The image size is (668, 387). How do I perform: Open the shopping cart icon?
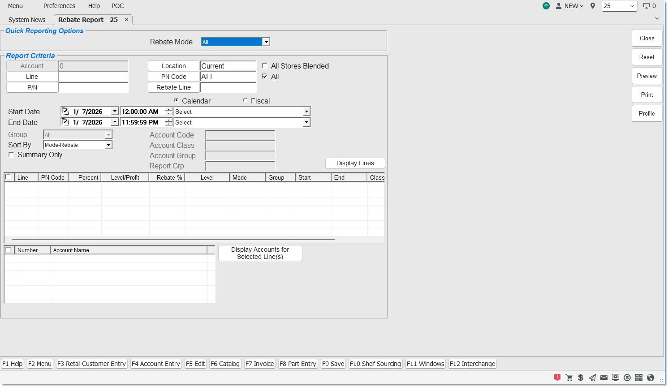point(569,378)
